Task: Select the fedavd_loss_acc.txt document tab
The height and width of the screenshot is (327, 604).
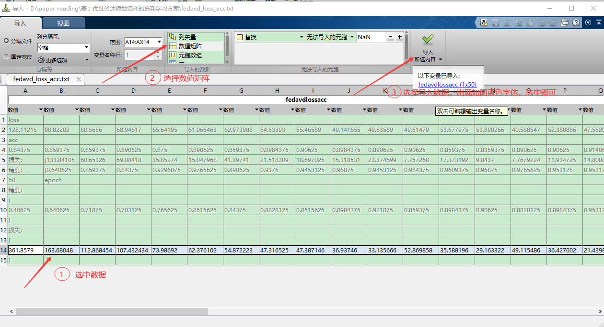Action: pyautogui.click(x=41, y=79)
